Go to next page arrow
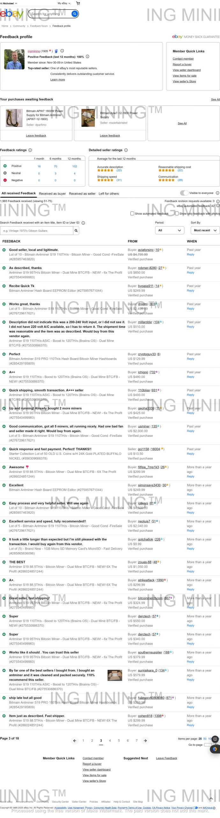The height and width of the screenshot is (818, 220). click(145, 741)
